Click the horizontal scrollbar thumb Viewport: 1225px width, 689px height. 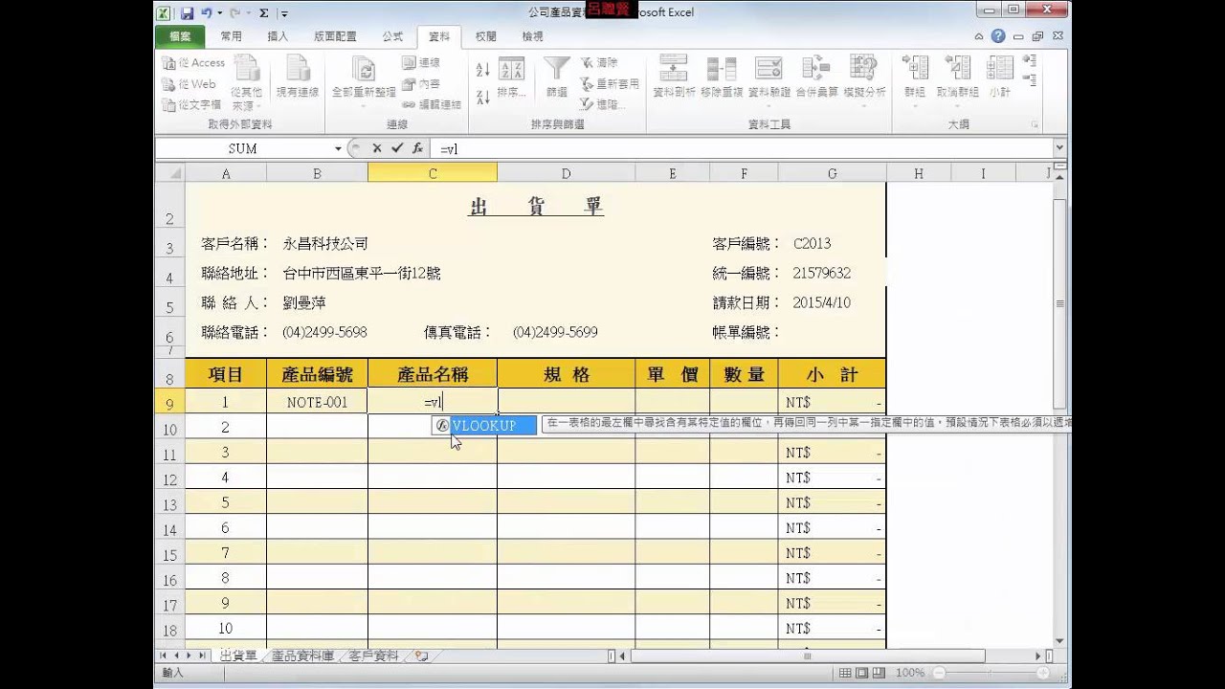point(807,656)
